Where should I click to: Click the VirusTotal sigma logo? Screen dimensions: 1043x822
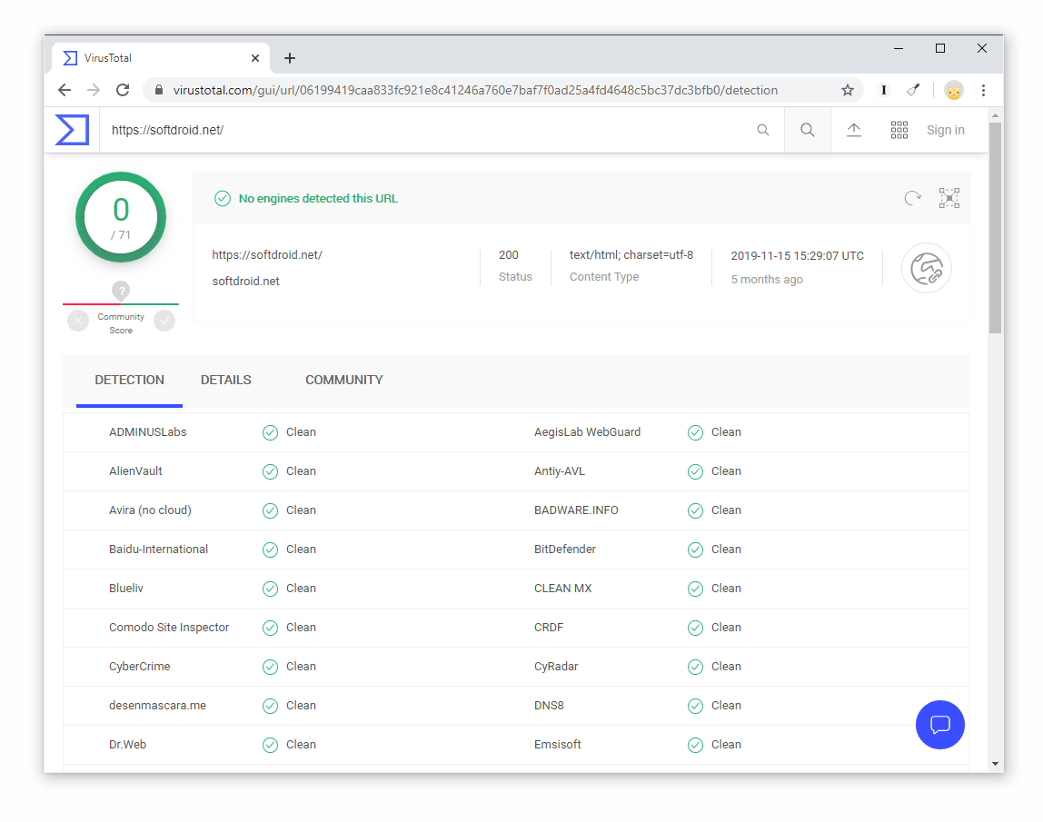click(x=72, y=130)
